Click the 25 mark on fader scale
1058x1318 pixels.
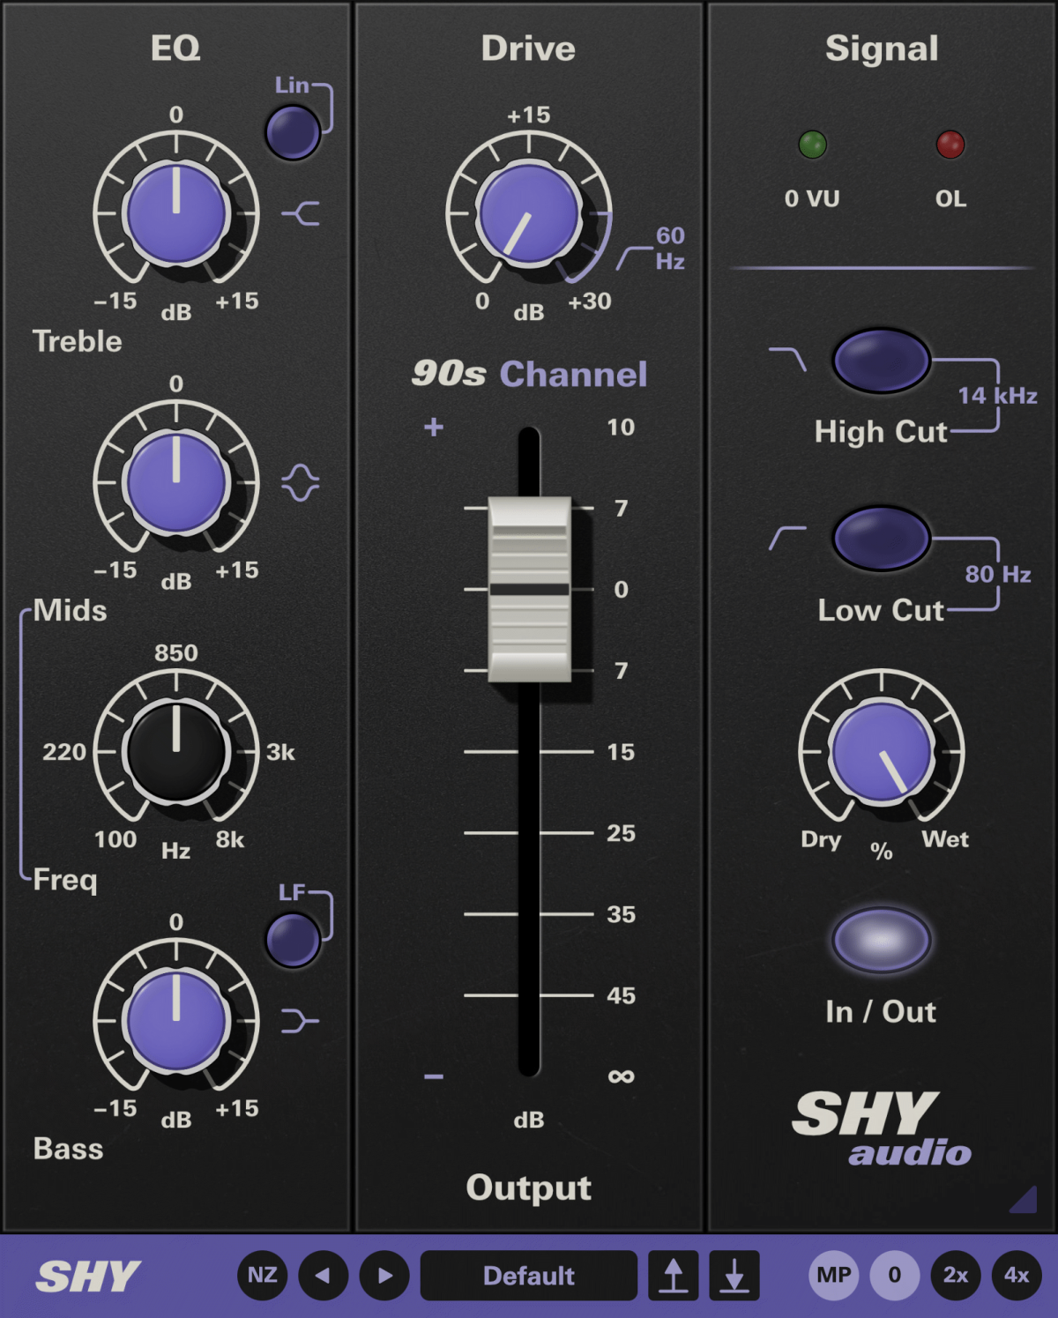click(621, 833)
